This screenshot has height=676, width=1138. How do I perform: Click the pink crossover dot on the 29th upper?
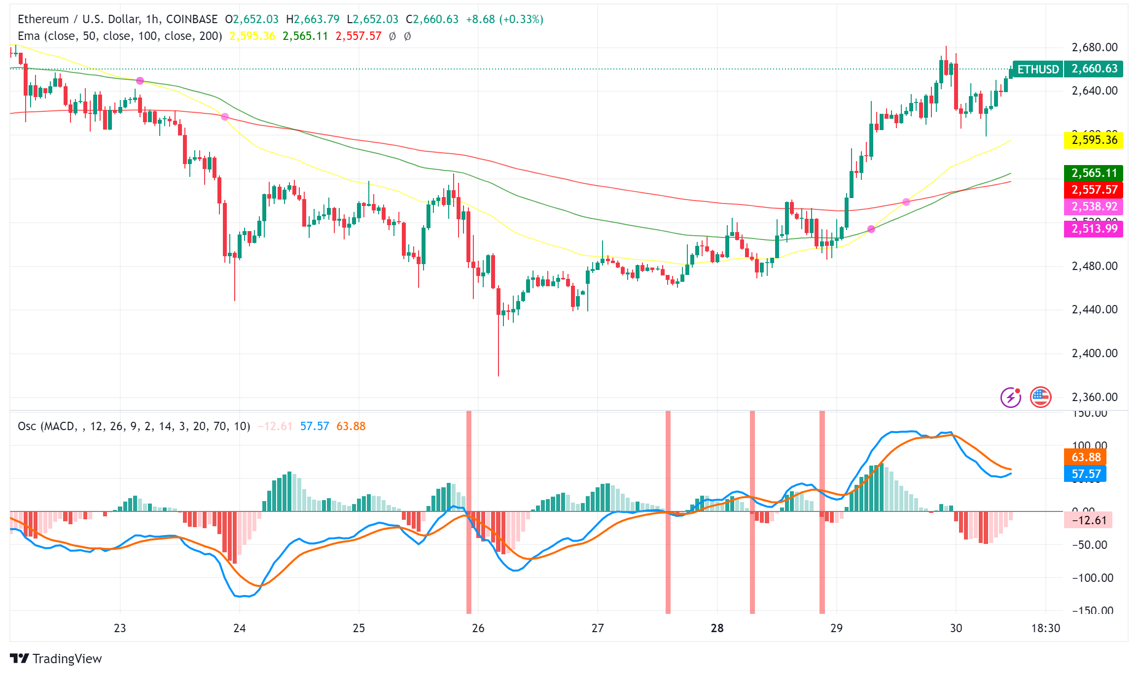coord(906,202)
